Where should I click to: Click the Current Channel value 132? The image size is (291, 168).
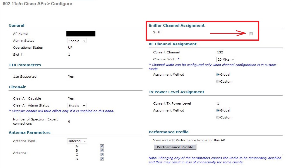[x=220, y=52]
